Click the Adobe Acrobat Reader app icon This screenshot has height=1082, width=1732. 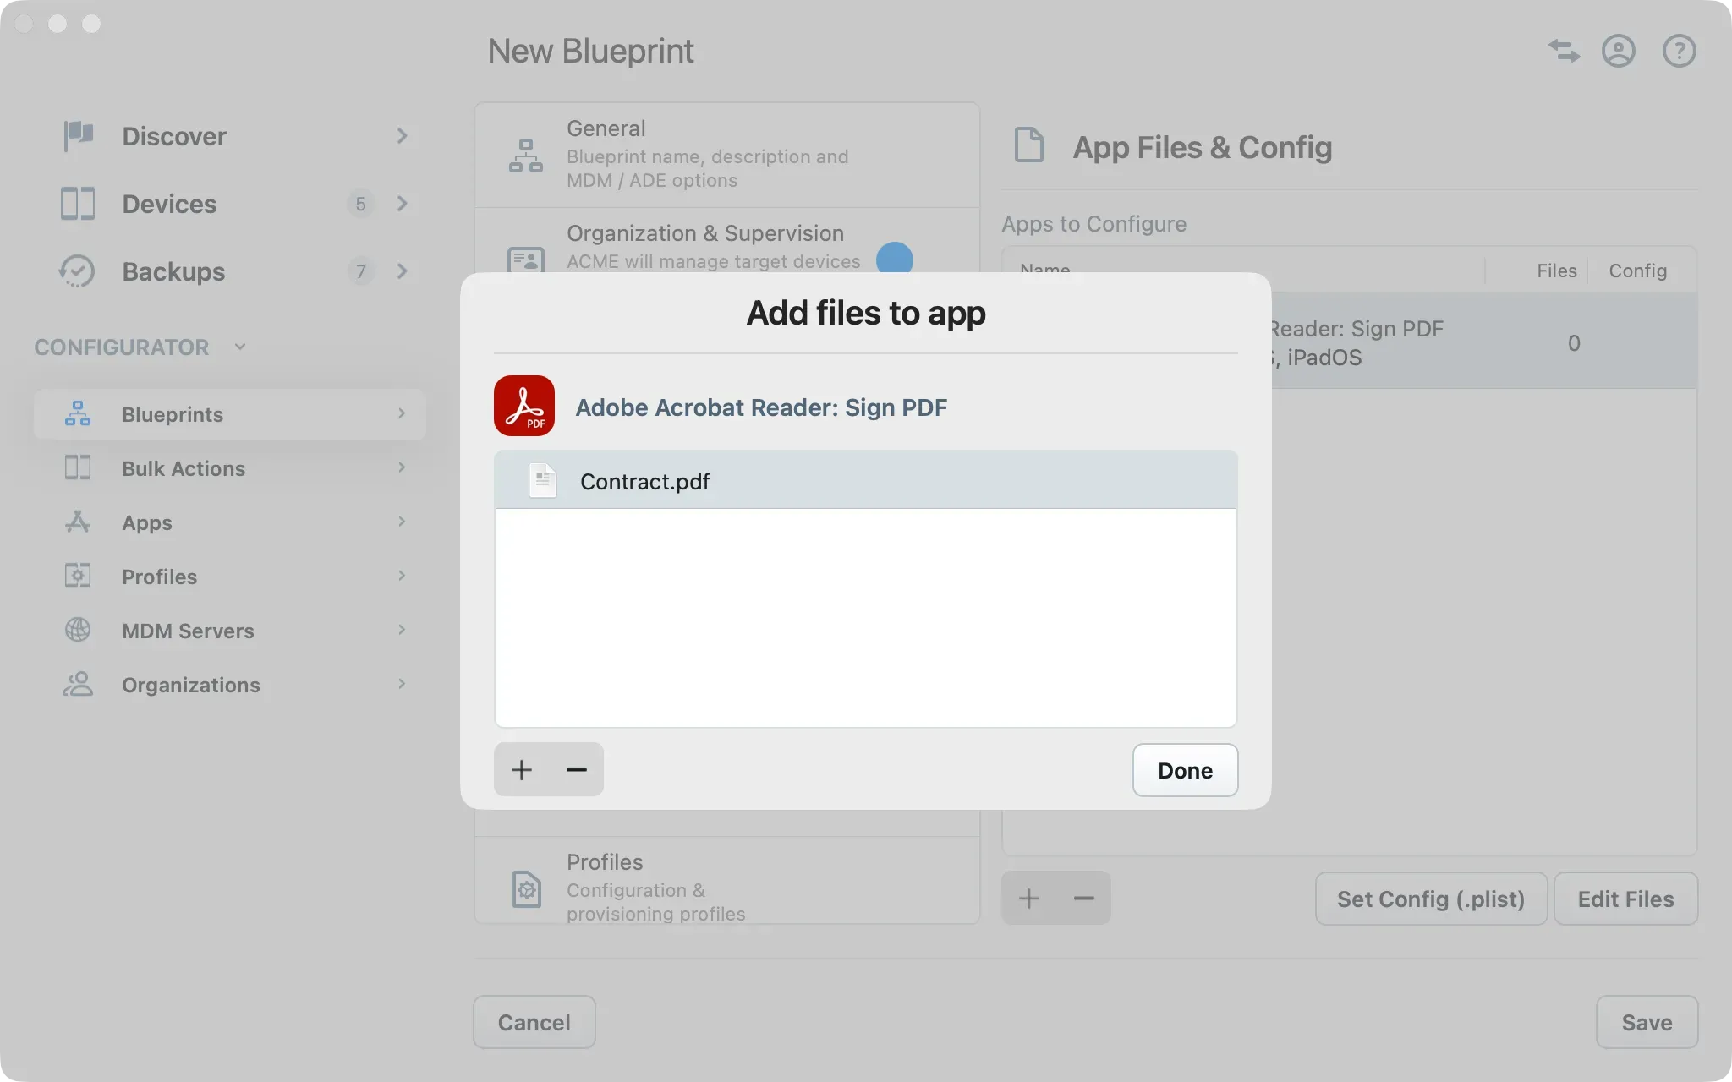[525, 406]
